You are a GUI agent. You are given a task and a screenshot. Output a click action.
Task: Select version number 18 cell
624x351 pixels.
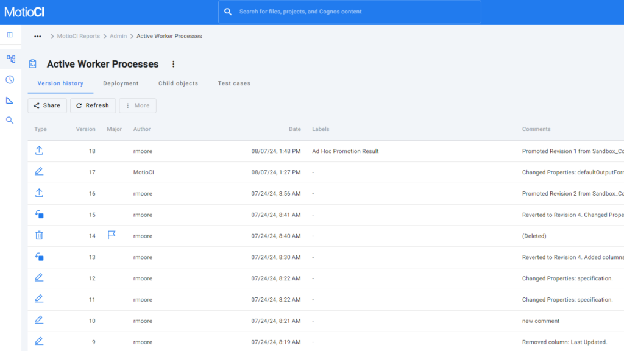click(92, 151)
